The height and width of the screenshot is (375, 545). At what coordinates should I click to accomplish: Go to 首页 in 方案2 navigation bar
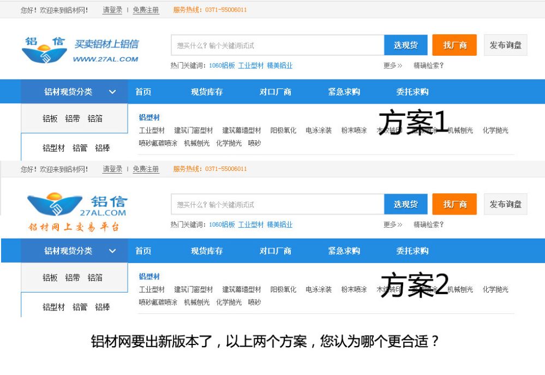point(143,251)
